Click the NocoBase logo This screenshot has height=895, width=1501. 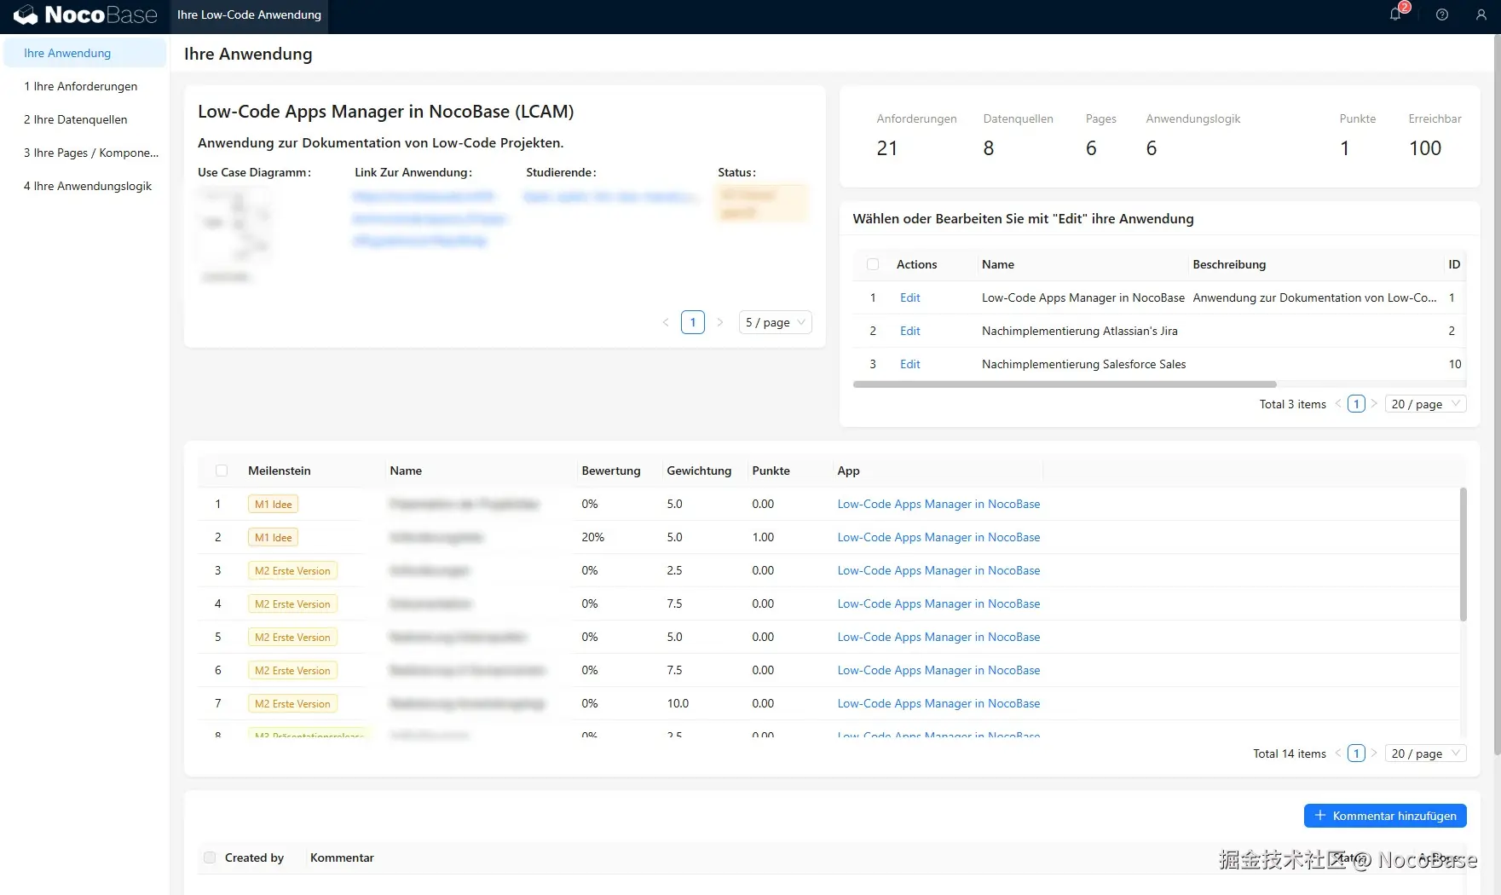(85, 14)
